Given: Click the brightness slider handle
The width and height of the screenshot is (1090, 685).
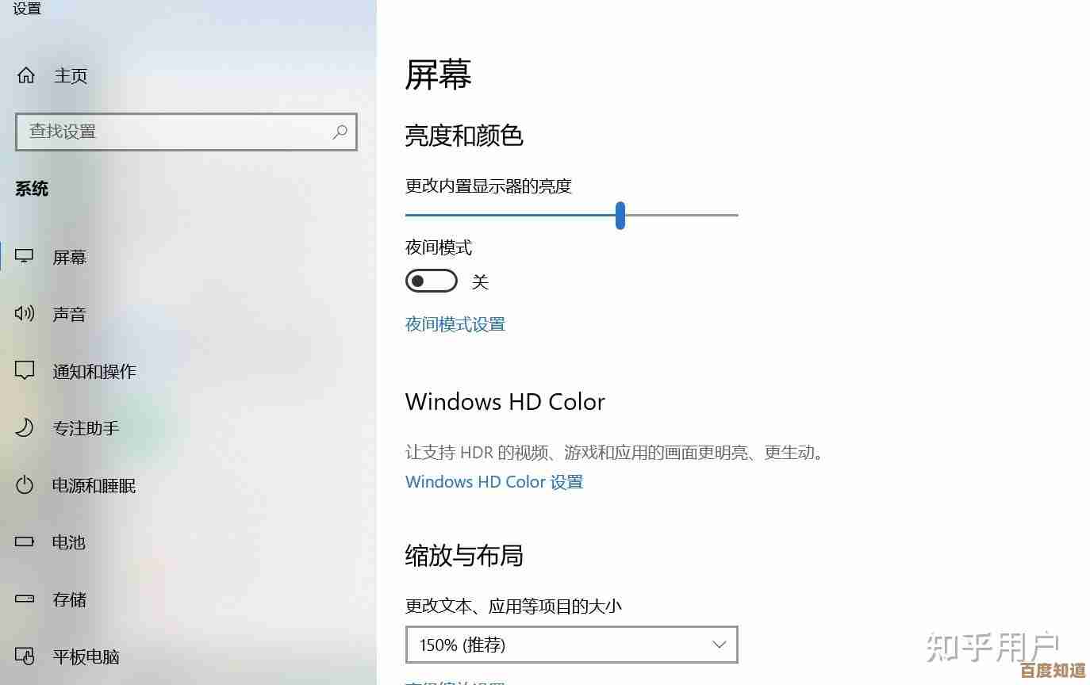Looking at the screenshot, I should 620,215.
